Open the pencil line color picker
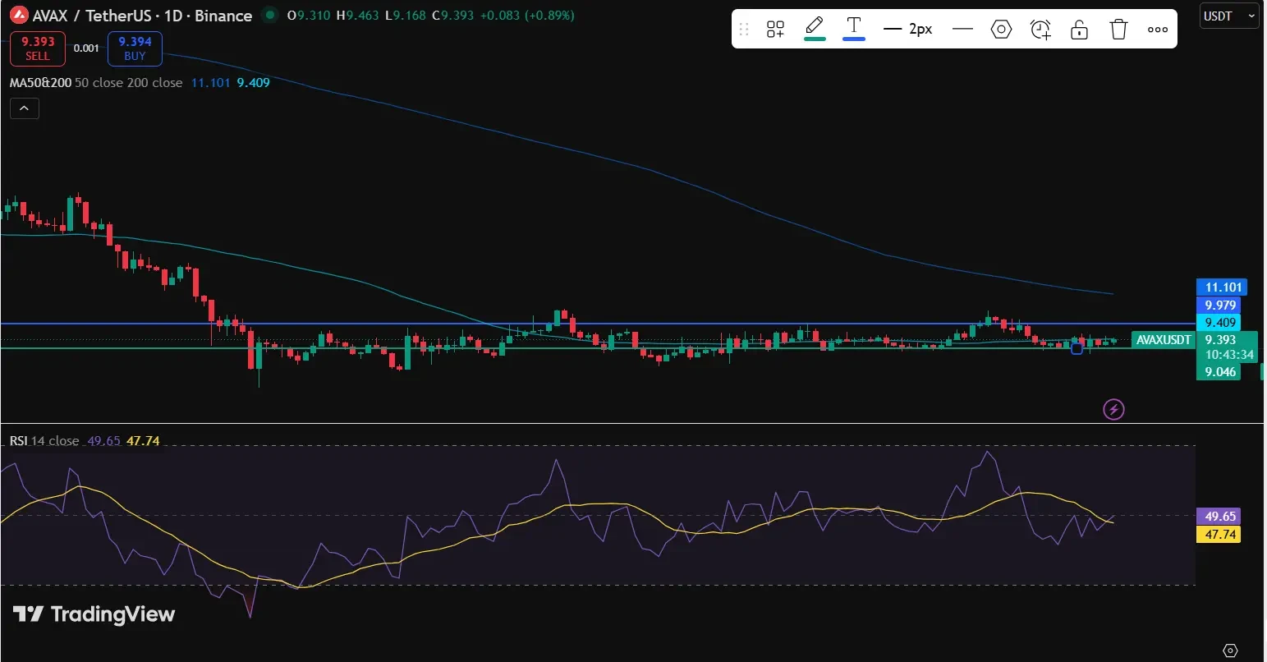This screenshot has height=662, width=1267. (x=815, y=29)
